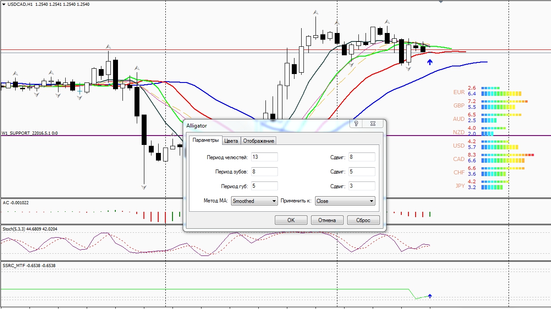Confirm settings with the OK button
This screenshot has height=309, width=551.
[291, 220]
